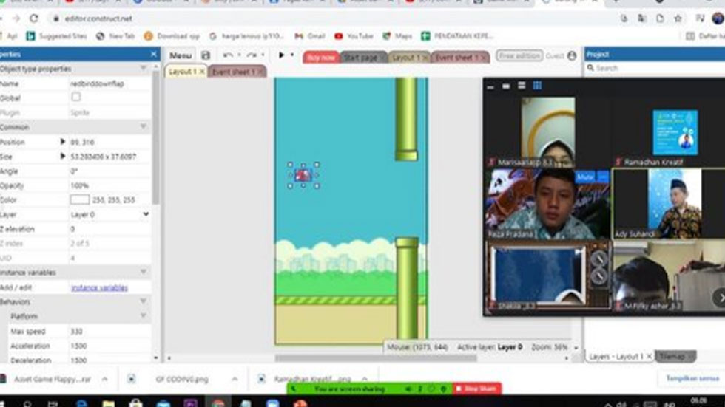The width and height of the screenshot is (725, 407).
Task: Switch Zoom panel to grid view
Action: click(537, 86)
